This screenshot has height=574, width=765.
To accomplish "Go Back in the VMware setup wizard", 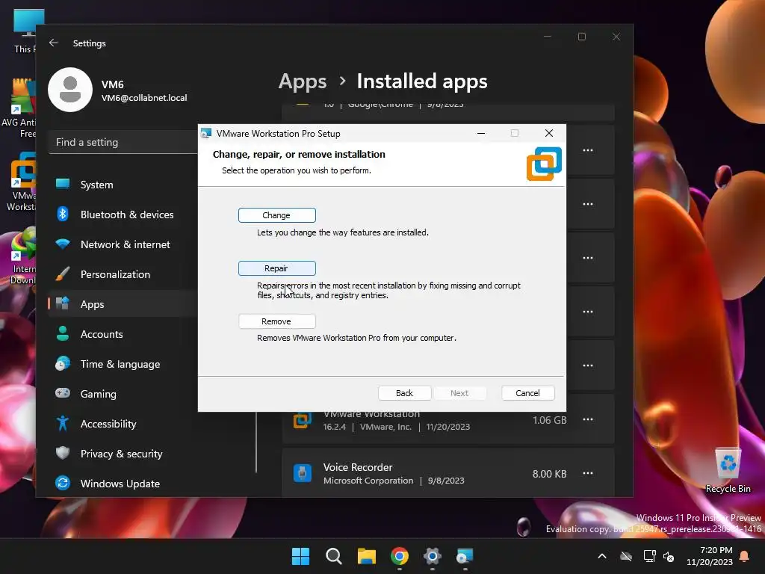I will [x=404, y=393].
